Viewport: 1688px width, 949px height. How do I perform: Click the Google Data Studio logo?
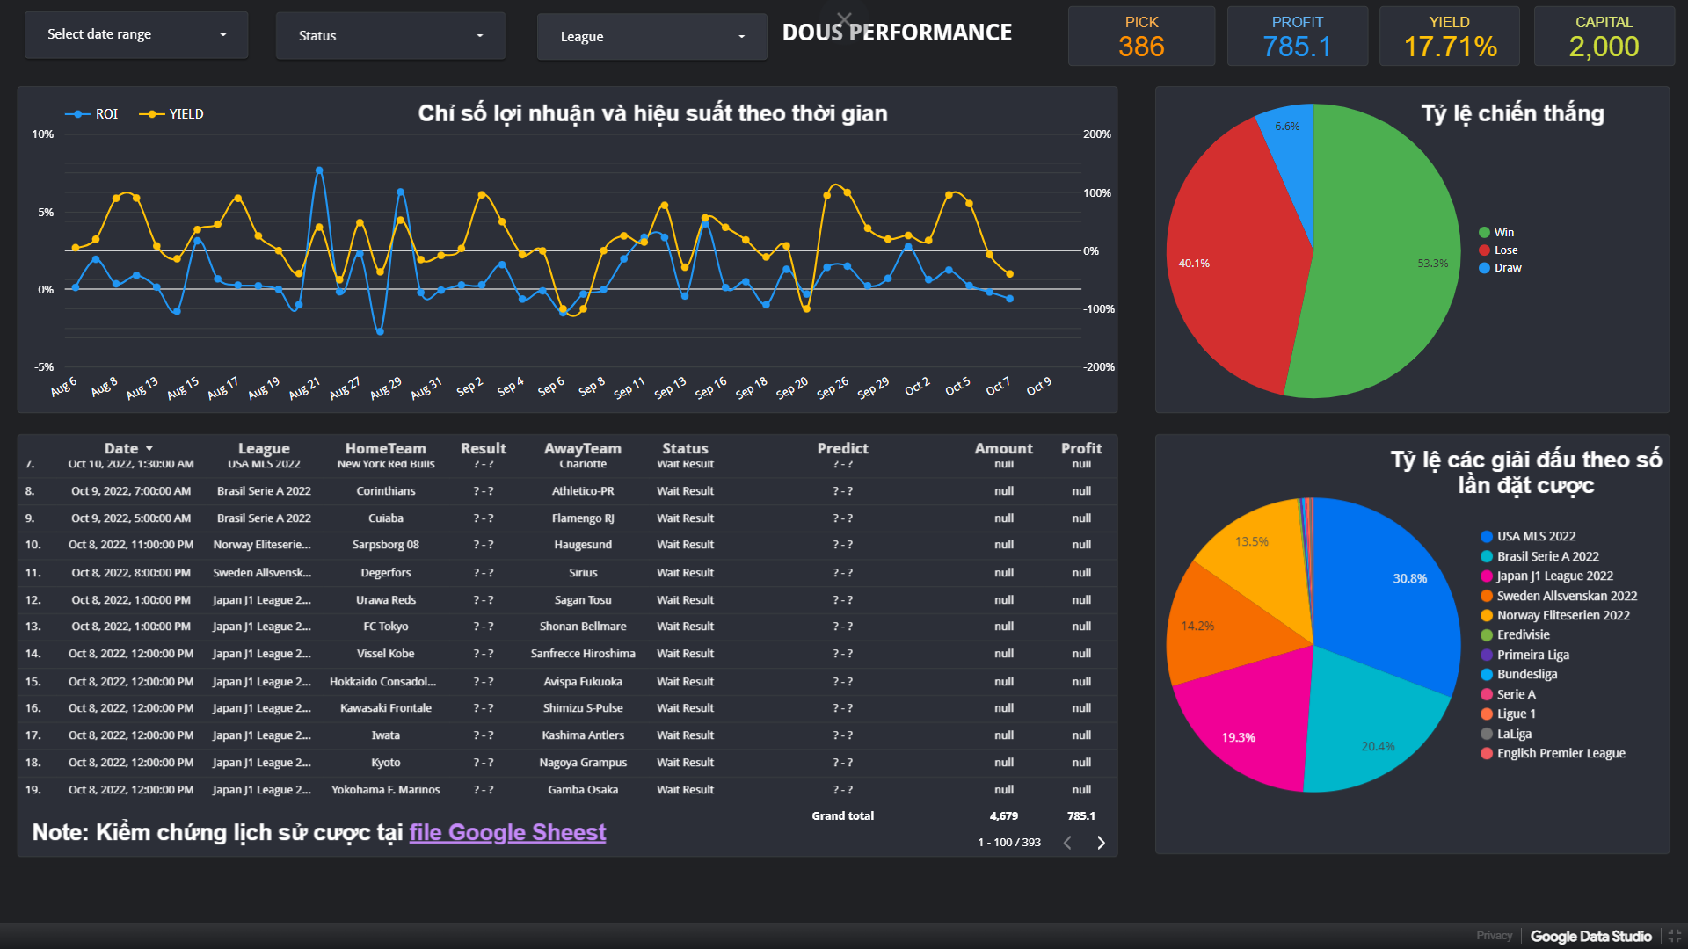coord(1590,936)
